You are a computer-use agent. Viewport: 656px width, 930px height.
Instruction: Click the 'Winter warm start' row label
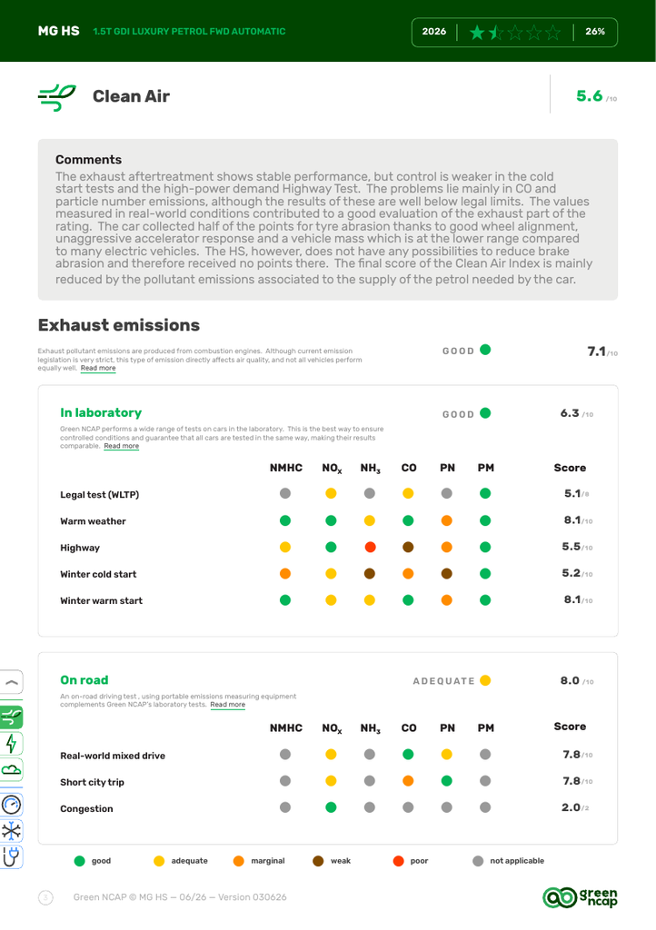pyautogui.click(x=102, y=601)
